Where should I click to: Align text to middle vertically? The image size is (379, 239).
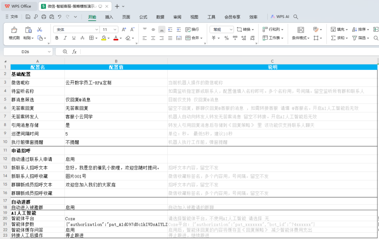[153, 30]
